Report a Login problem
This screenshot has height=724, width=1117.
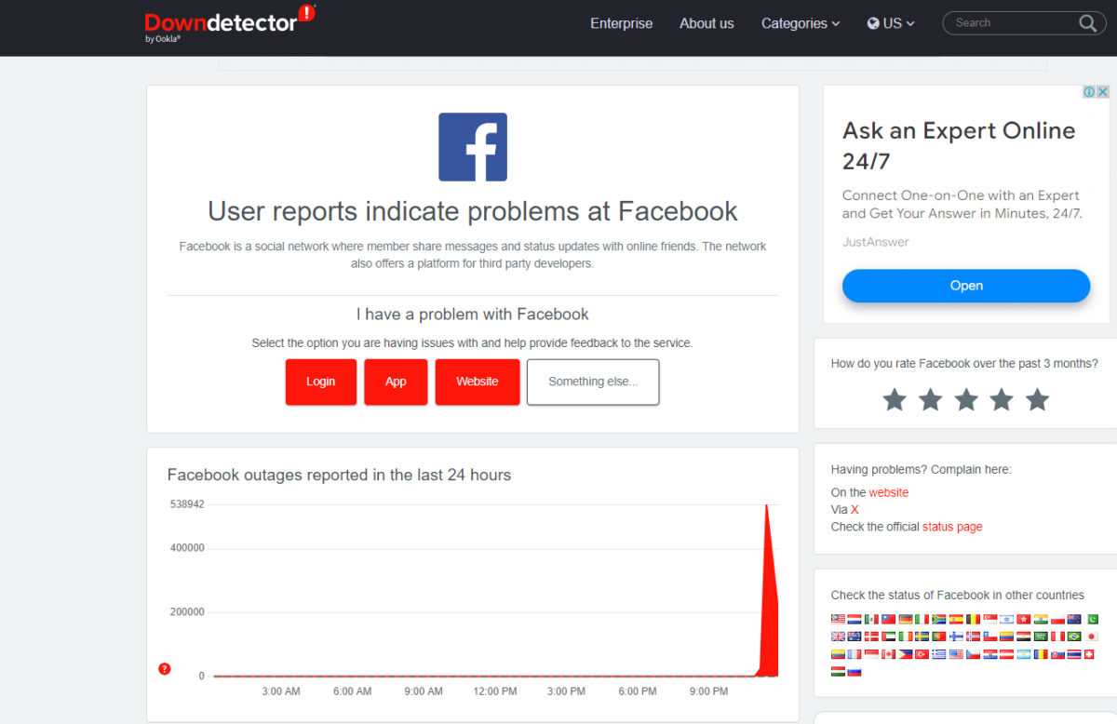320,382
